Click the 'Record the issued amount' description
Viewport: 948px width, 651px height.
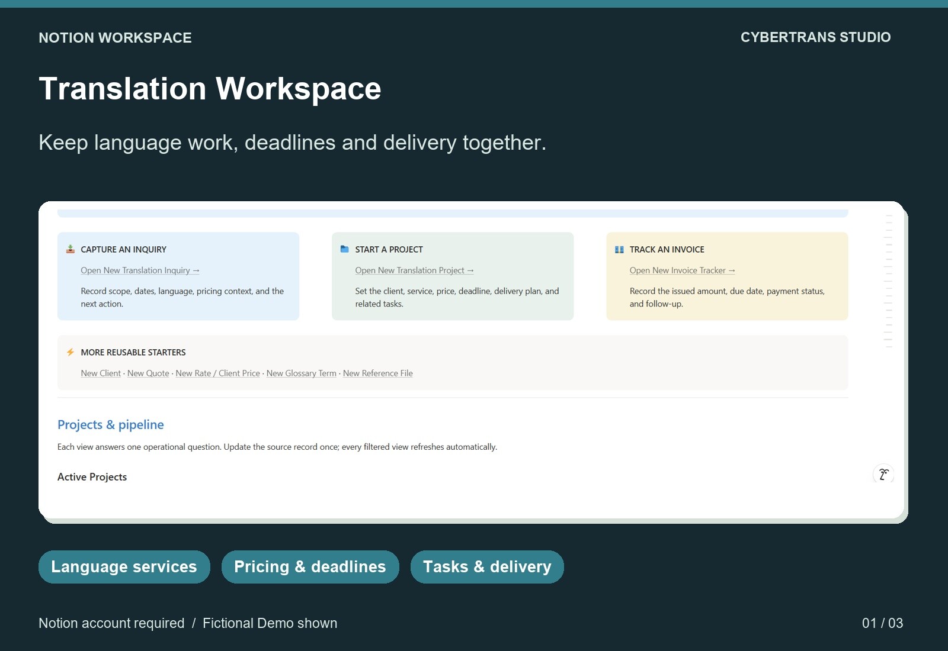(x=727, y=297)
